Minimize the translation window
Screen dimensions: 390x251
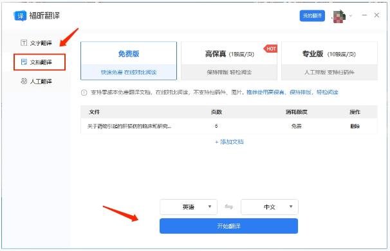click(364, 15)
